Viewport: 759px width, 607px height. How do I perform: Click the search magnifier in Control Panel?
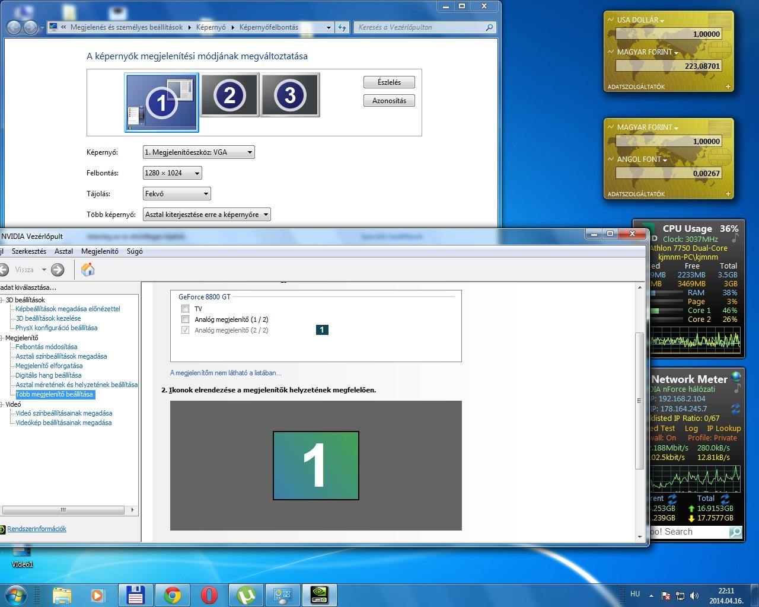(x=489, y=27)
